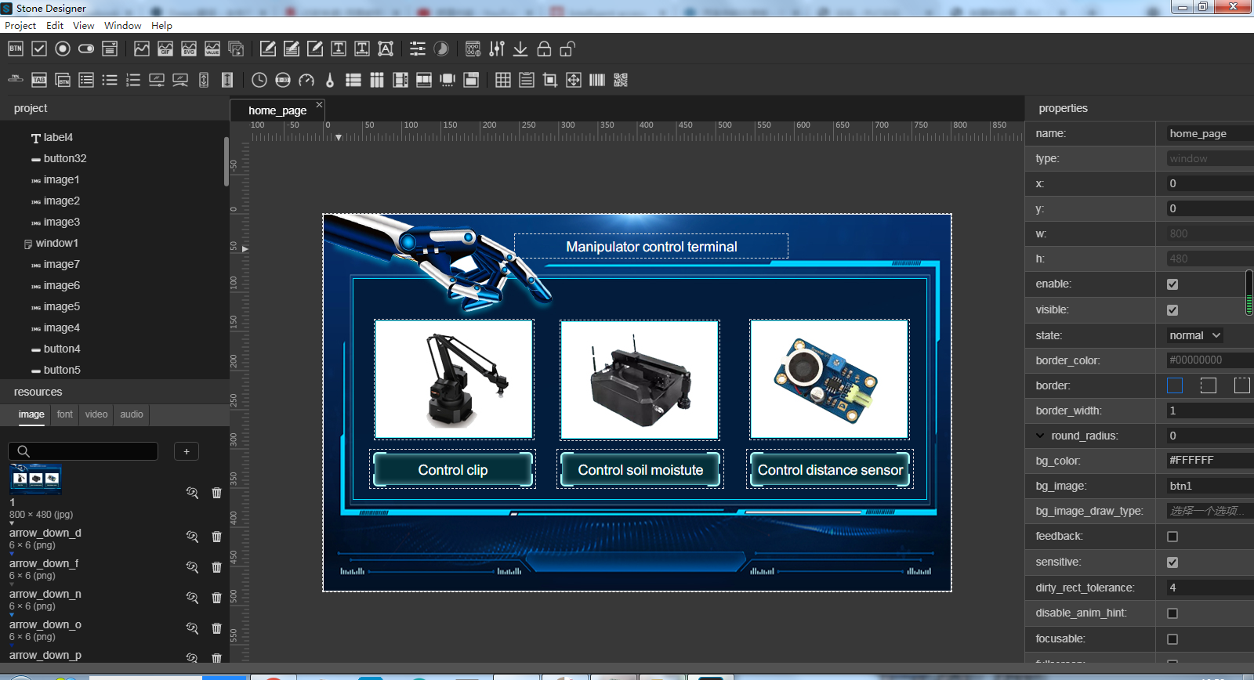
Task: Select the grid table widget tool
Action: pos(503,80)
